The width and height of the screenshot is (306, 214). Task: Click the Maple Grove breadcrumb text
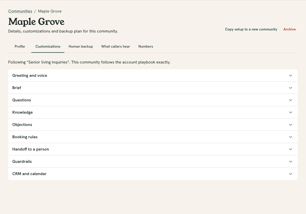click(50, 11)
